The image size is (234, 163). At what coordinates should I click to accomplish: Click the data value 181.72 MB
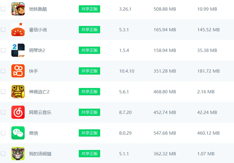pyautogui.click(x=209, y=71)
